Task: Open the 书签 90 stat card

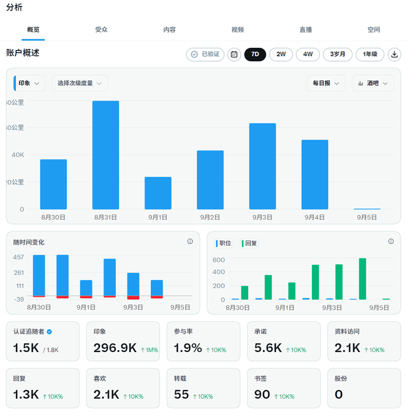Action: [x=284, y=388]
